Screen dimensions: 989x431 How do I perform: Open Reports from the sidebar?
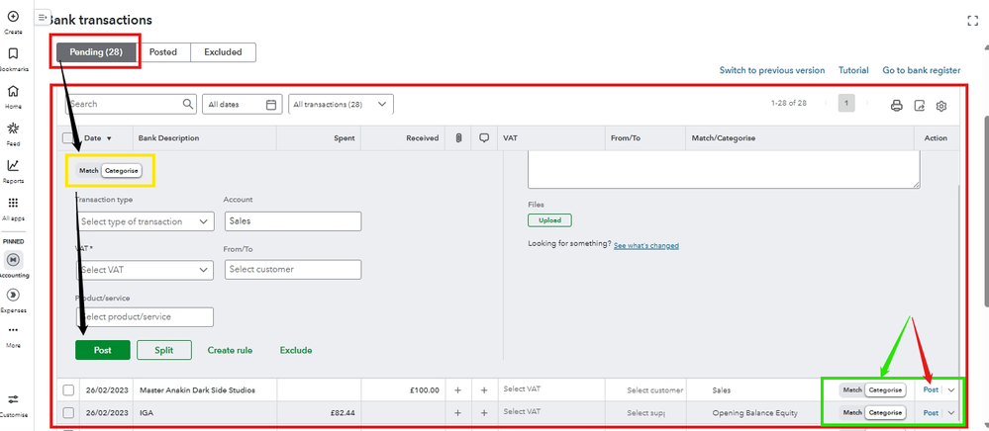coord(13,166)
